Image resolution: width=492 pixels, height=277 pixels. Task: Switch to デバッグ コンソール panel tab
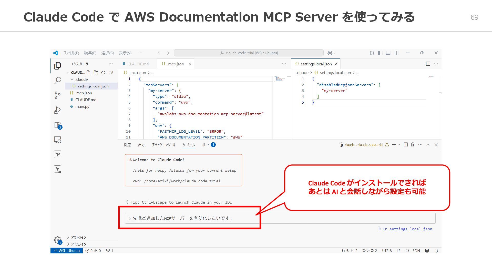coord(164,145)
